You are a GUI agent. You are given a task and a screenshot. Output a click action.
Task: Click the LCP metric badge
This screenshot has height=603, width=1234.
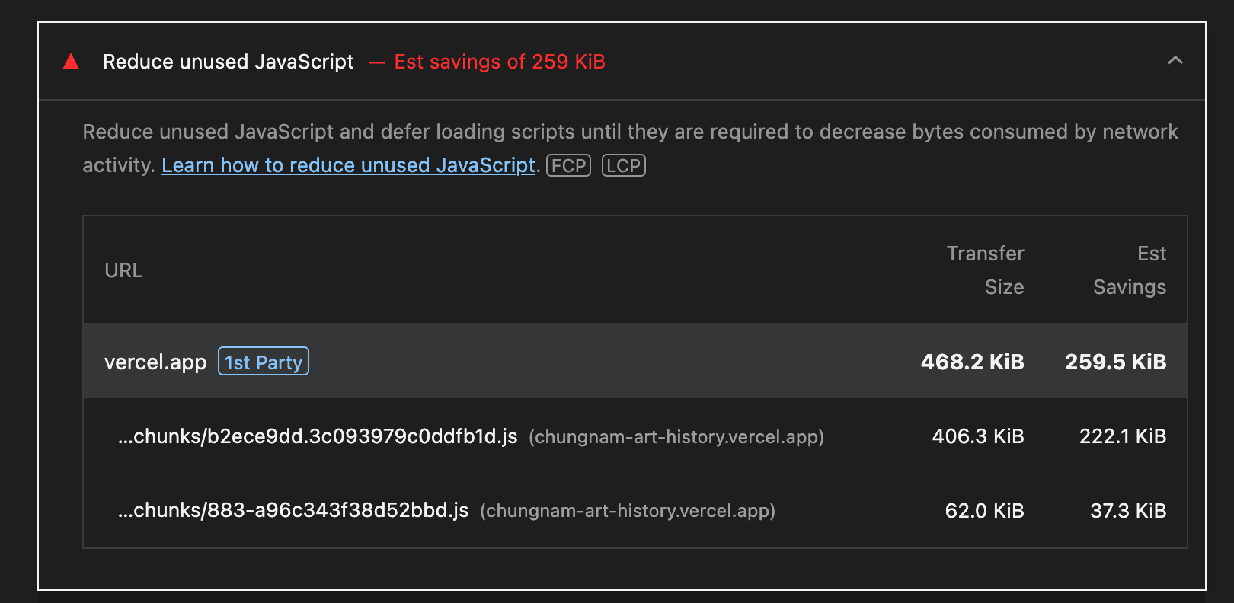623,165
